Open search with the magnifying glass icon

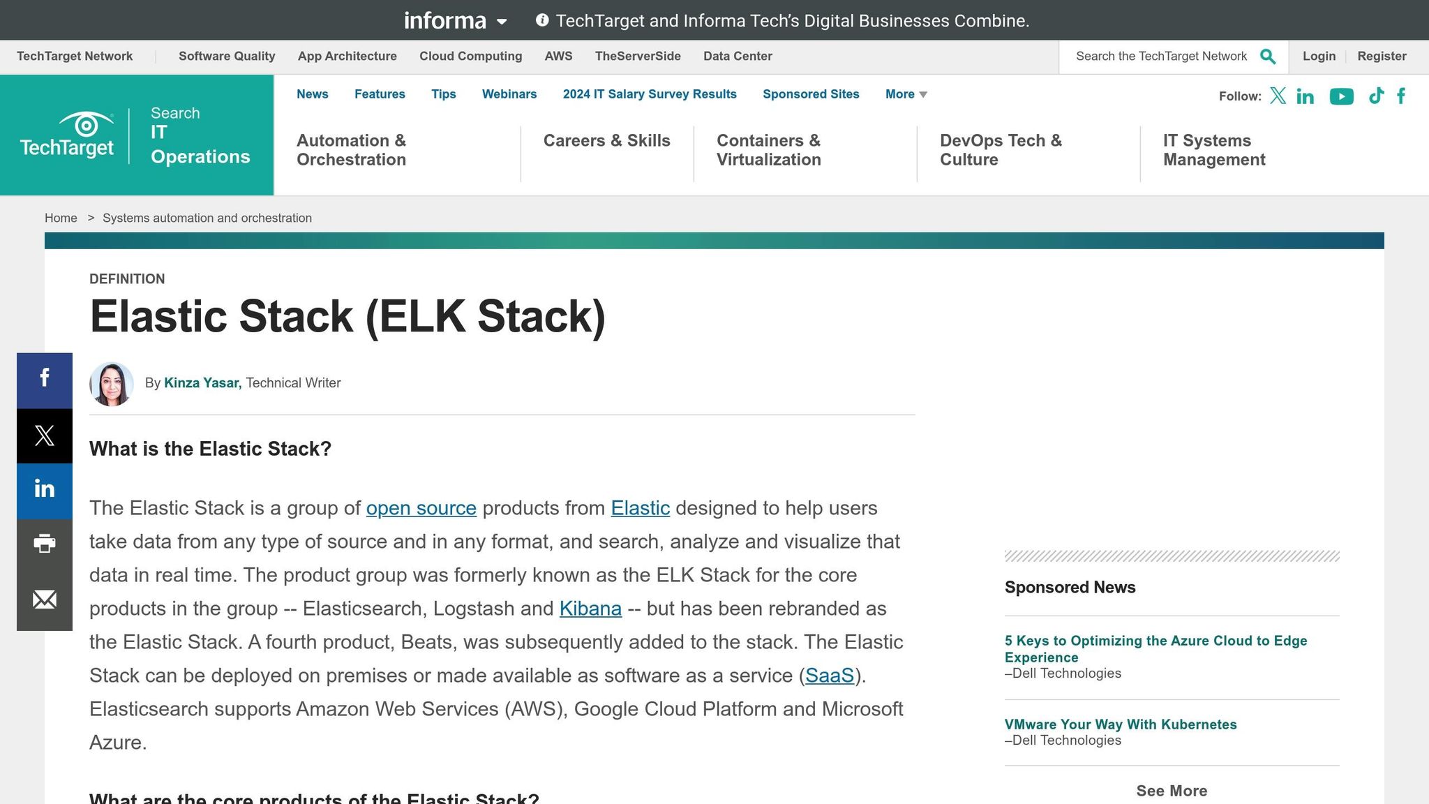tap(1267, 56)
